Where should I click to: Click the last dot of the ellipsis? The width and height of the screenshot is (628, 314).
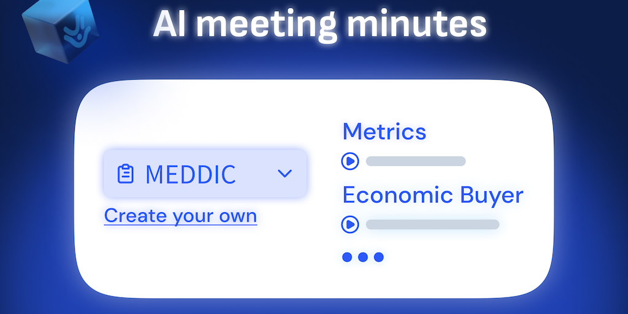[x=378, y=257]
